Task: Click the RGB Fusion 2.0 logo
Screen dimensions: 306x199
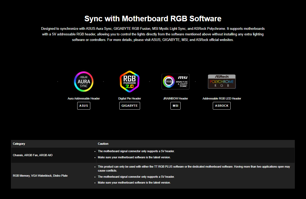Action: (x=129, y=81)
